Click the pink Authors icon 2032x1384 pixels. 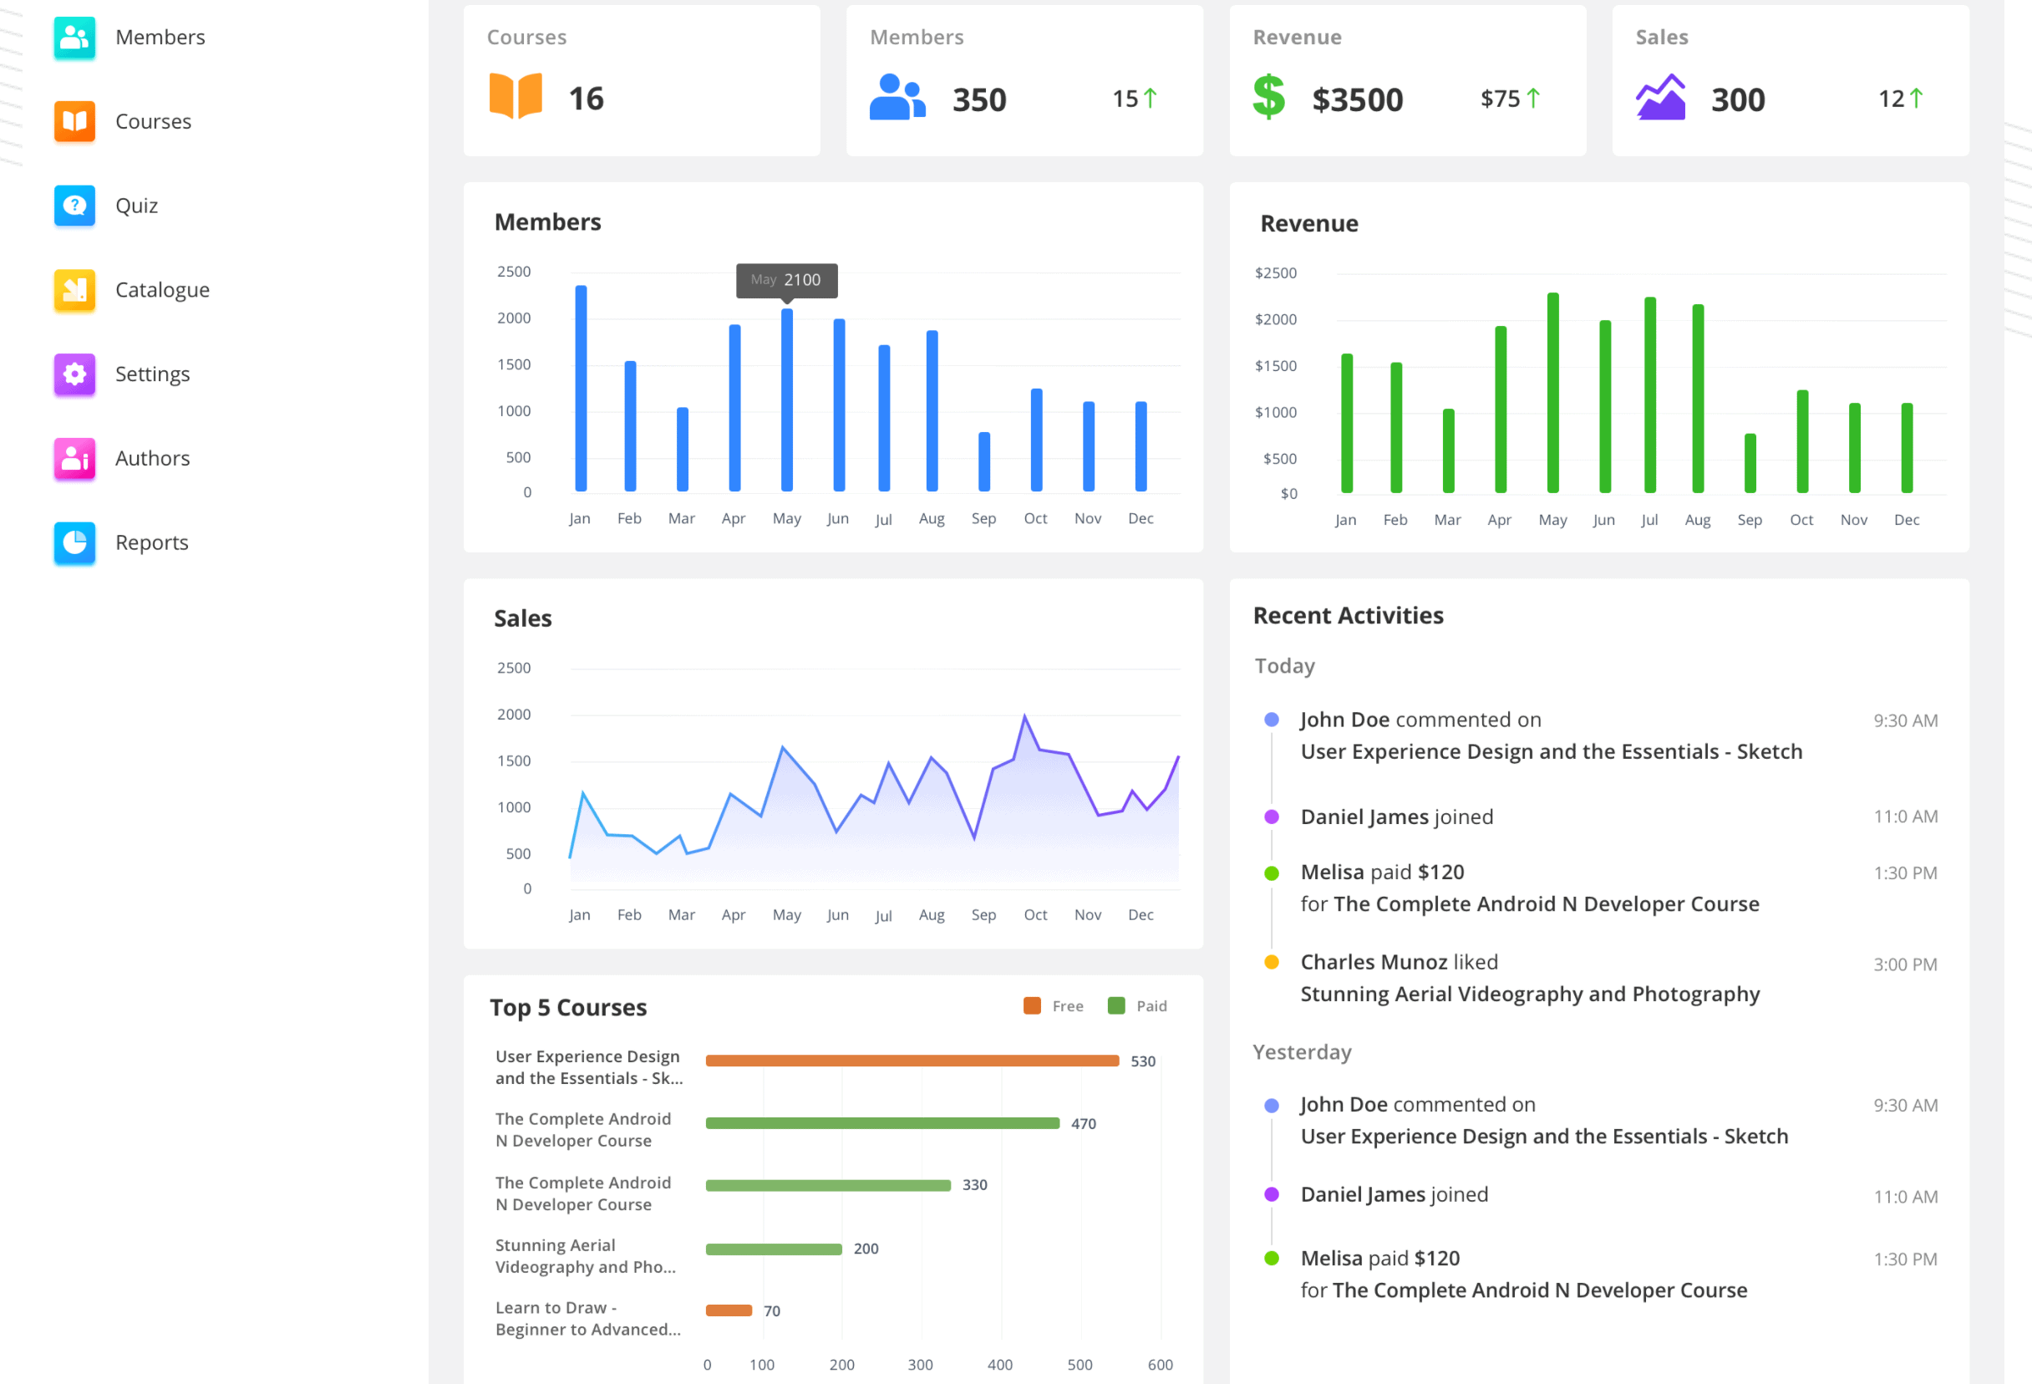click(x=74, y=459)
